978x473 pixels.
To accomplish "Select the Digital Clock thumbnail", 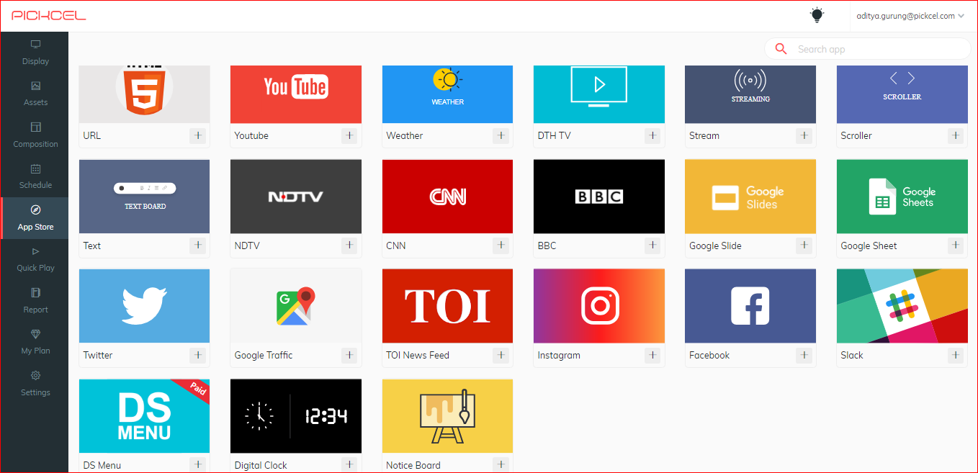I will point(296,416).
